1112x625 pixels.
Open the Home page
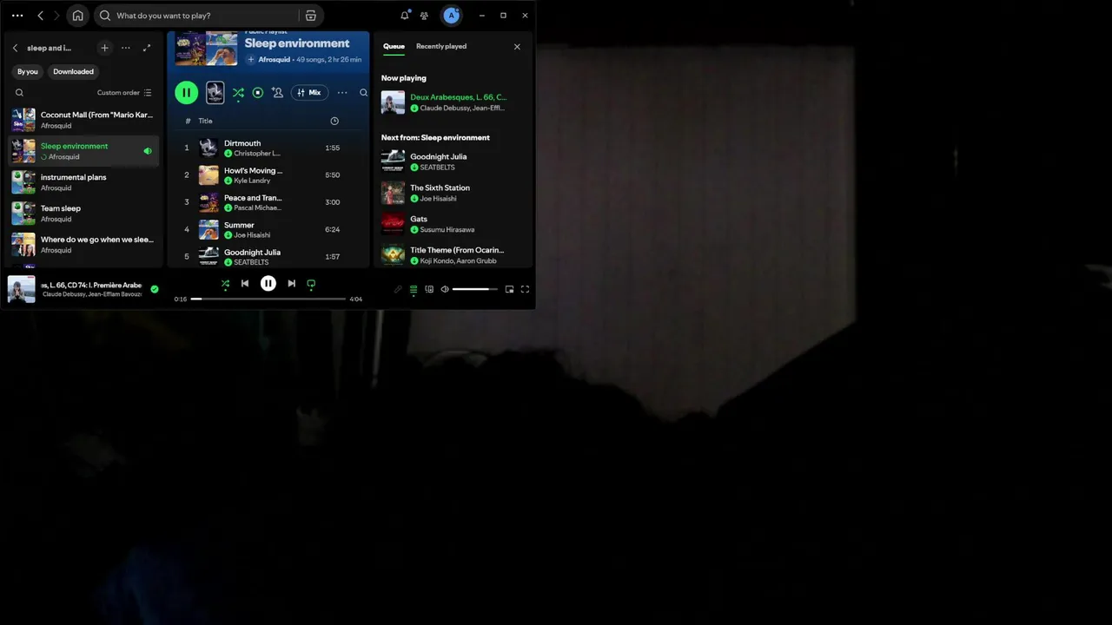(78, 16)
